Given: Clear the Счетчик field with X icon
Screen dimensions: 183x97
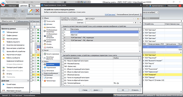Looking at the screenshot, I should pyautogui.click(x=136, y=23).
